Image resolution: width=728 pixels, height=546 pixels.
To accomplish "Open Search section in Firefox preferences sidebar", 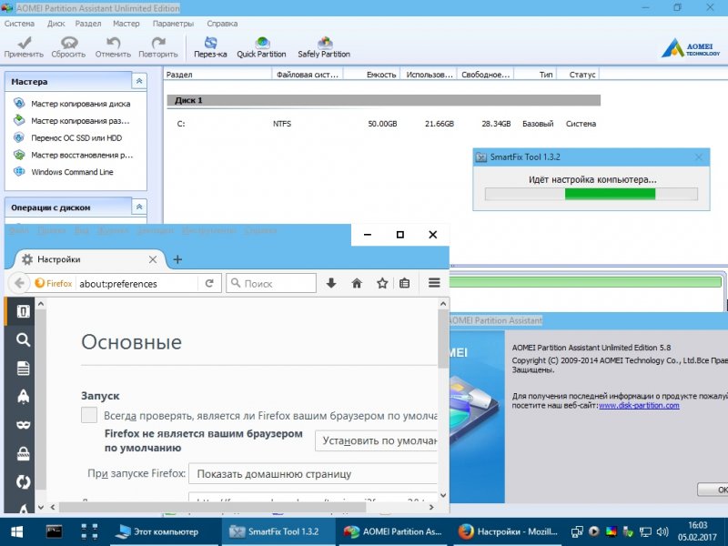I will 23,339.
